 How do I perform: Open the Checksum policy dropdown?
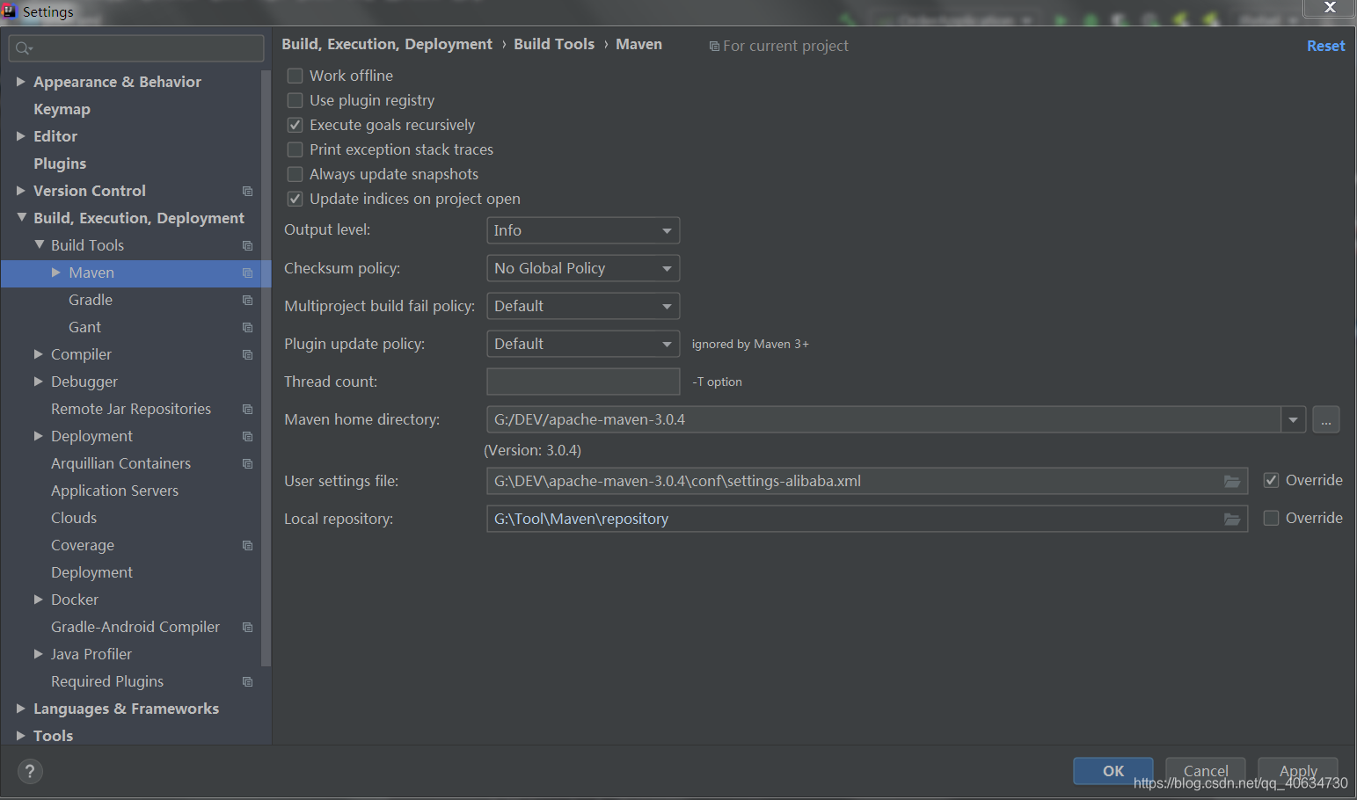(x=583, y=268)
